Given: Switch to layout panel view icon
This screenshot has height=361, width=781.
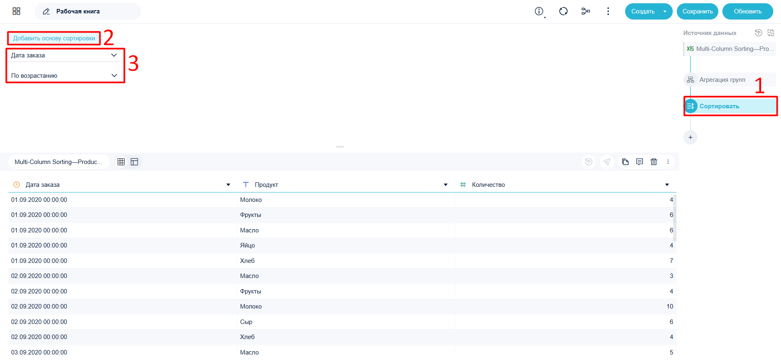Looking at the screenshot, I should coord(134,162).
